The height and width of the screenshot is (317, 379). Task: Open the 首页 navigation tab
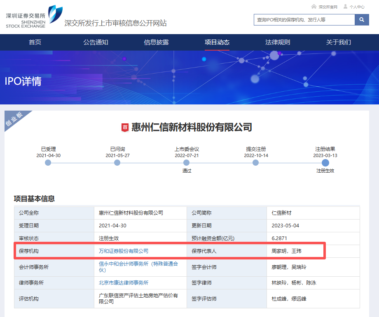35,42
